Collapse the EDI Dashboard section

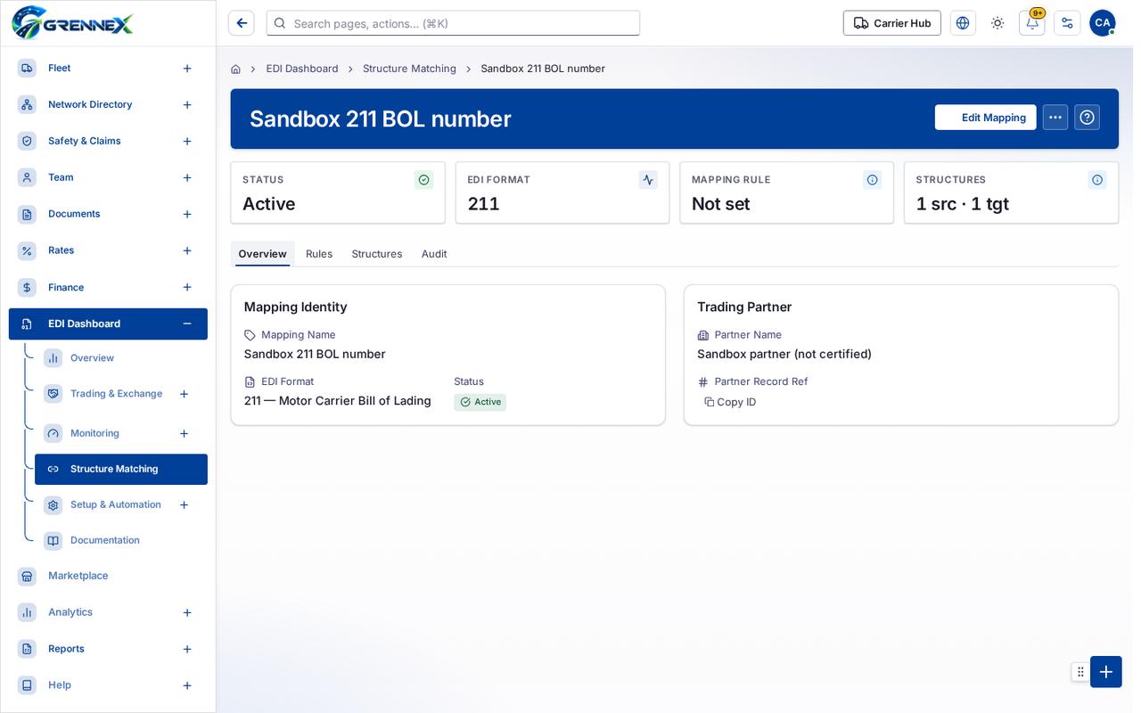coord(187,324)
